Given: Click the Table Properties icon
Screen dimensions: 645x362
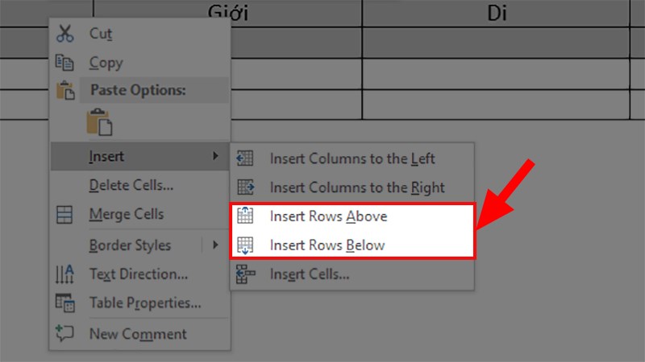Looking at the screenshot, I should (x=64, y=303).
